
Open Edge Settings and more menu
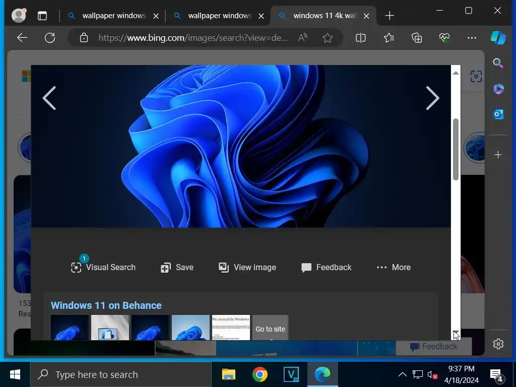point(472,38)
